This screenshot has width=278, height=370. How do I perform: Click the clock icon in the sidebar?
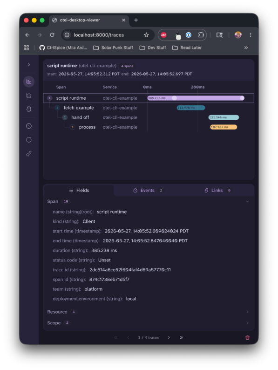[29, 126]
